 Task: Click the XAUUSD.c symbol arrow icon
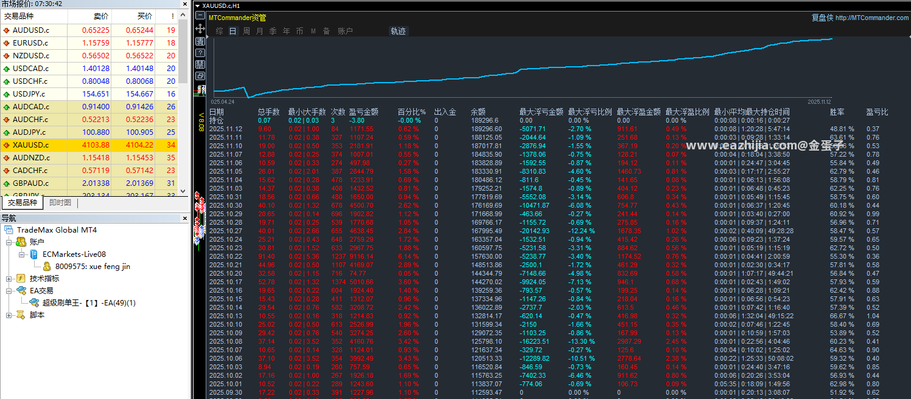pyautogui.click(x=6, y=145)
